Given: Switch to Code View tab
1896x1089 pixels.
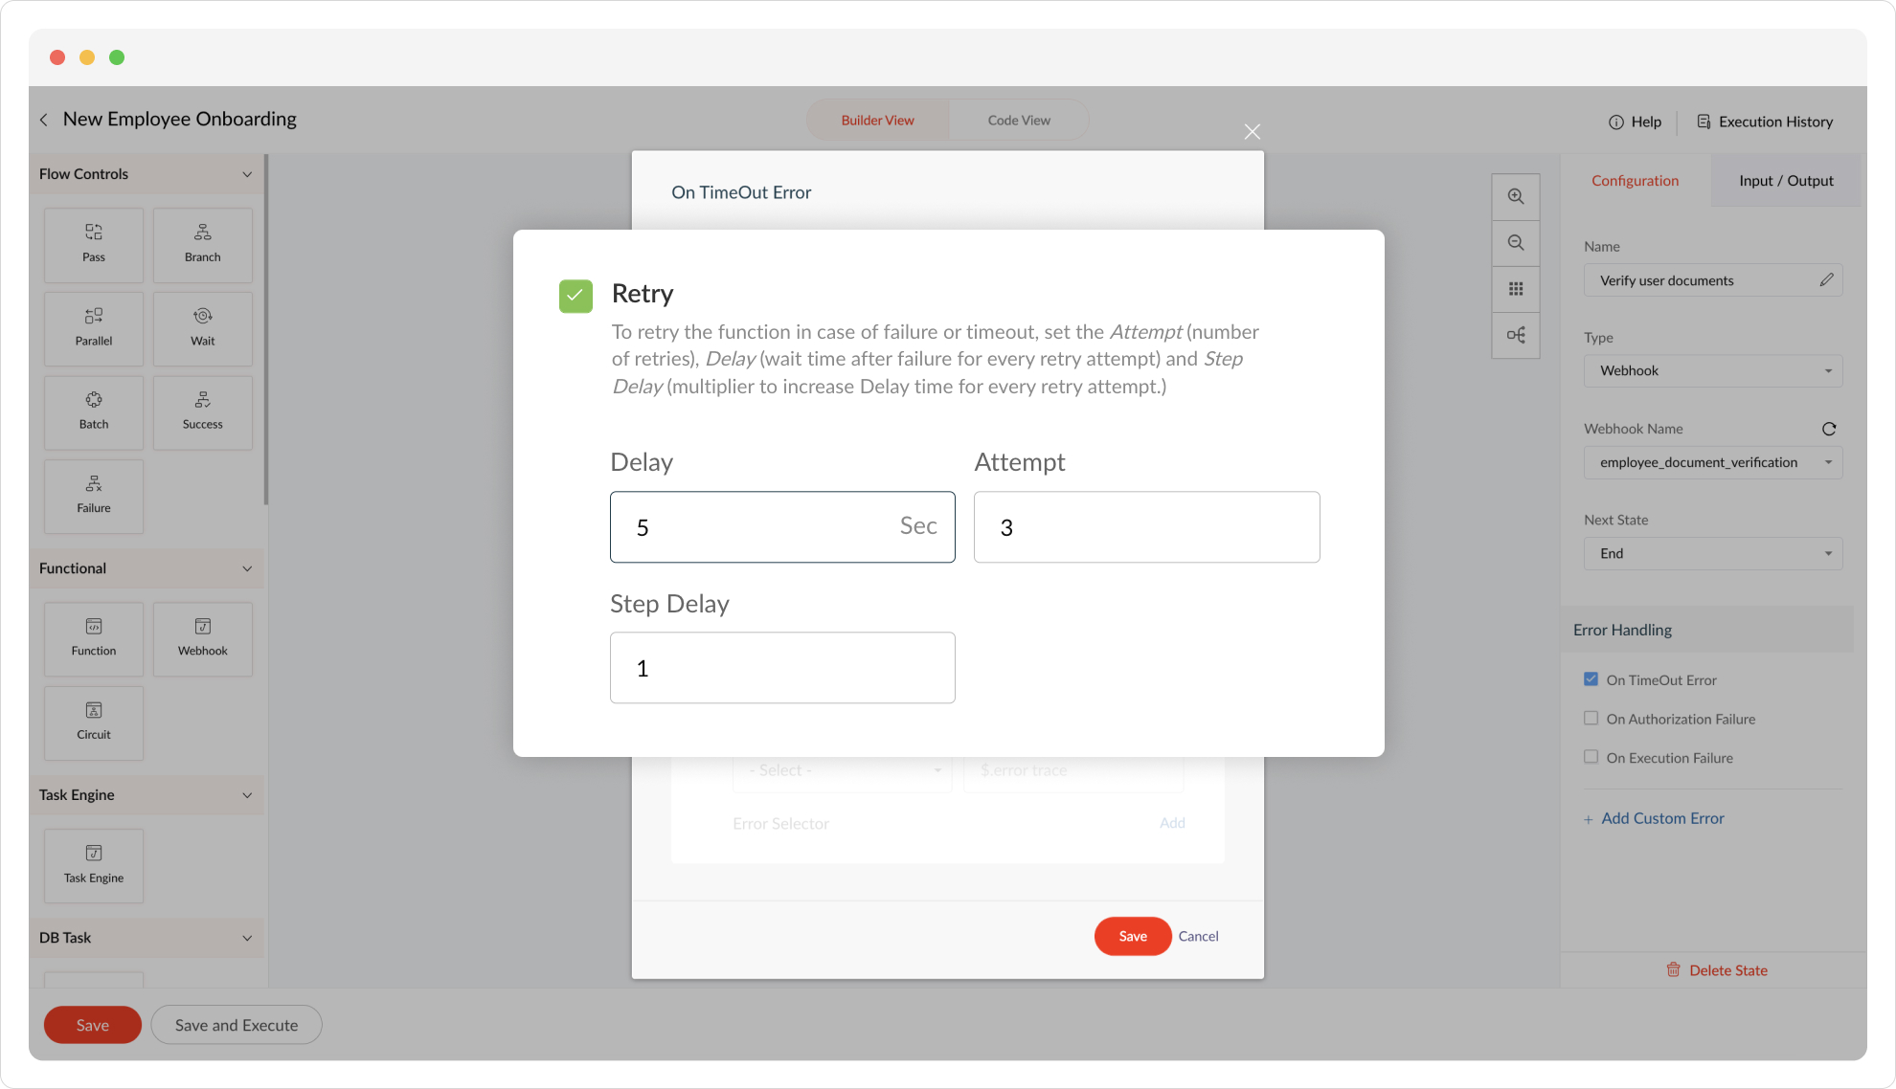Looking at the screenshot, I should [1018, 121].
